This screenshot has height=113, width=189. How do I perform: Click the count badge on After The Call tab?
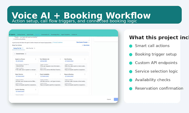(x=34, y=48)
